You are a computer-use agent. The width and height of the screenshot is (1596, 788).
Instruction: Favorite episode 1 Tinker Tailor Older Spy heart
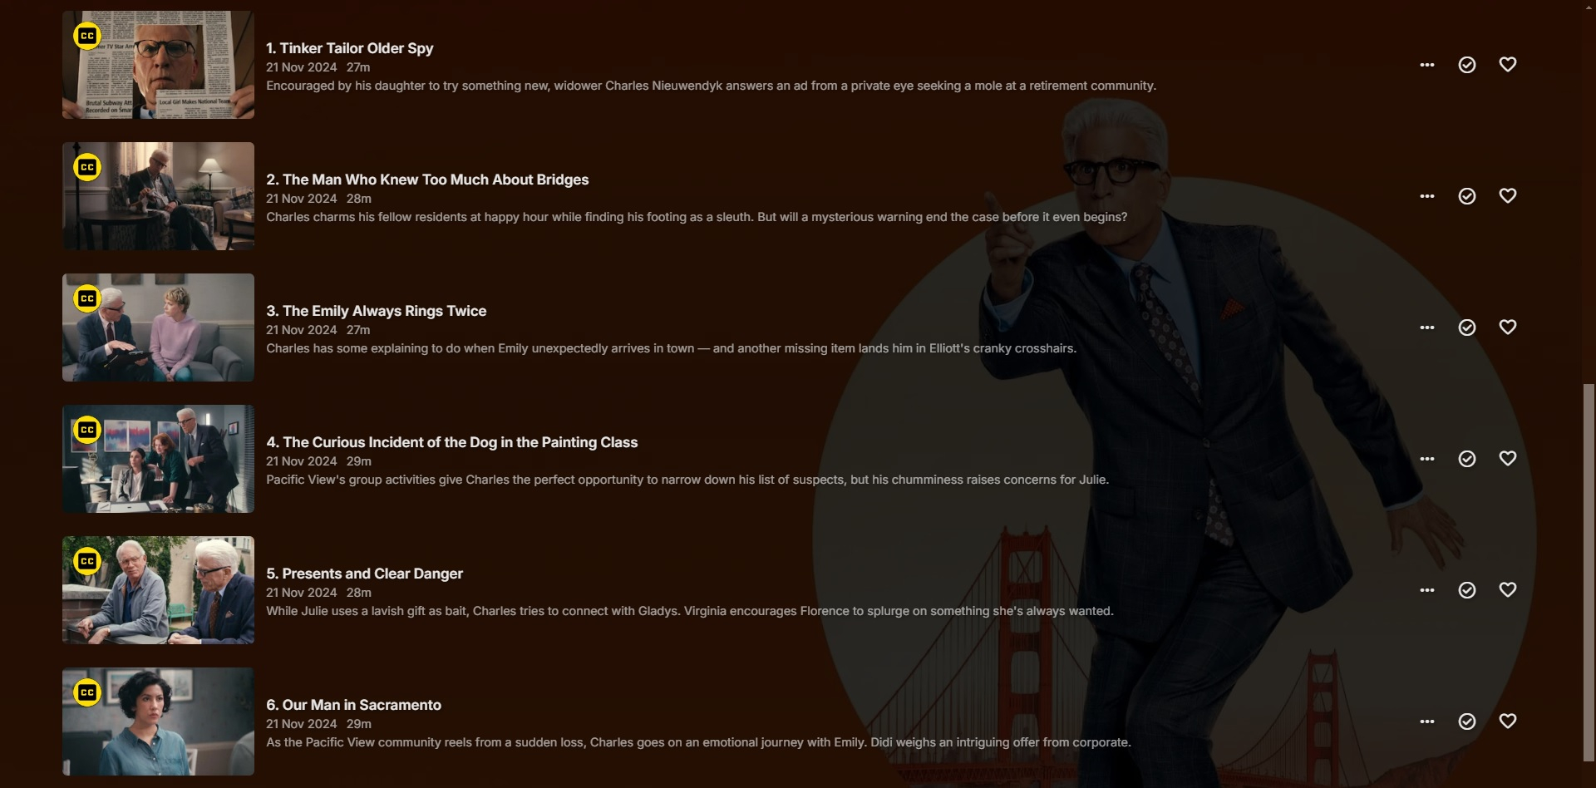pos(1507,64)
